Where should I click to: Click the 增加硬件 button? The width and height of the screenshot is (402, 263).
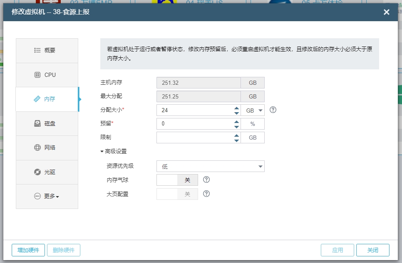coord(28,250)
